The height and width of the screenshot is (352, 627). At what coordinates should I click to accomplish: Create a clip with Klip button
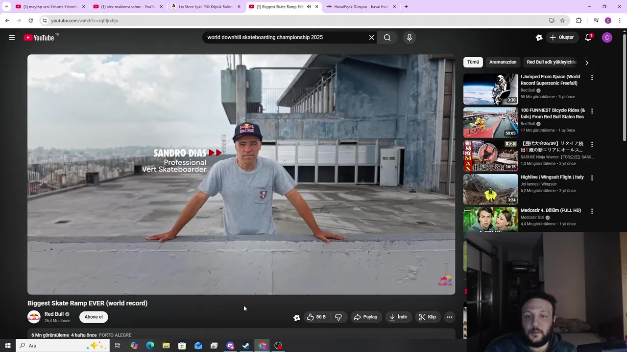click(x=427, y=317)
